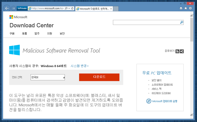Viewport: 197px width, 122px height.
Task: Click the Microsoft logo
Action: (x=18, y=17)
